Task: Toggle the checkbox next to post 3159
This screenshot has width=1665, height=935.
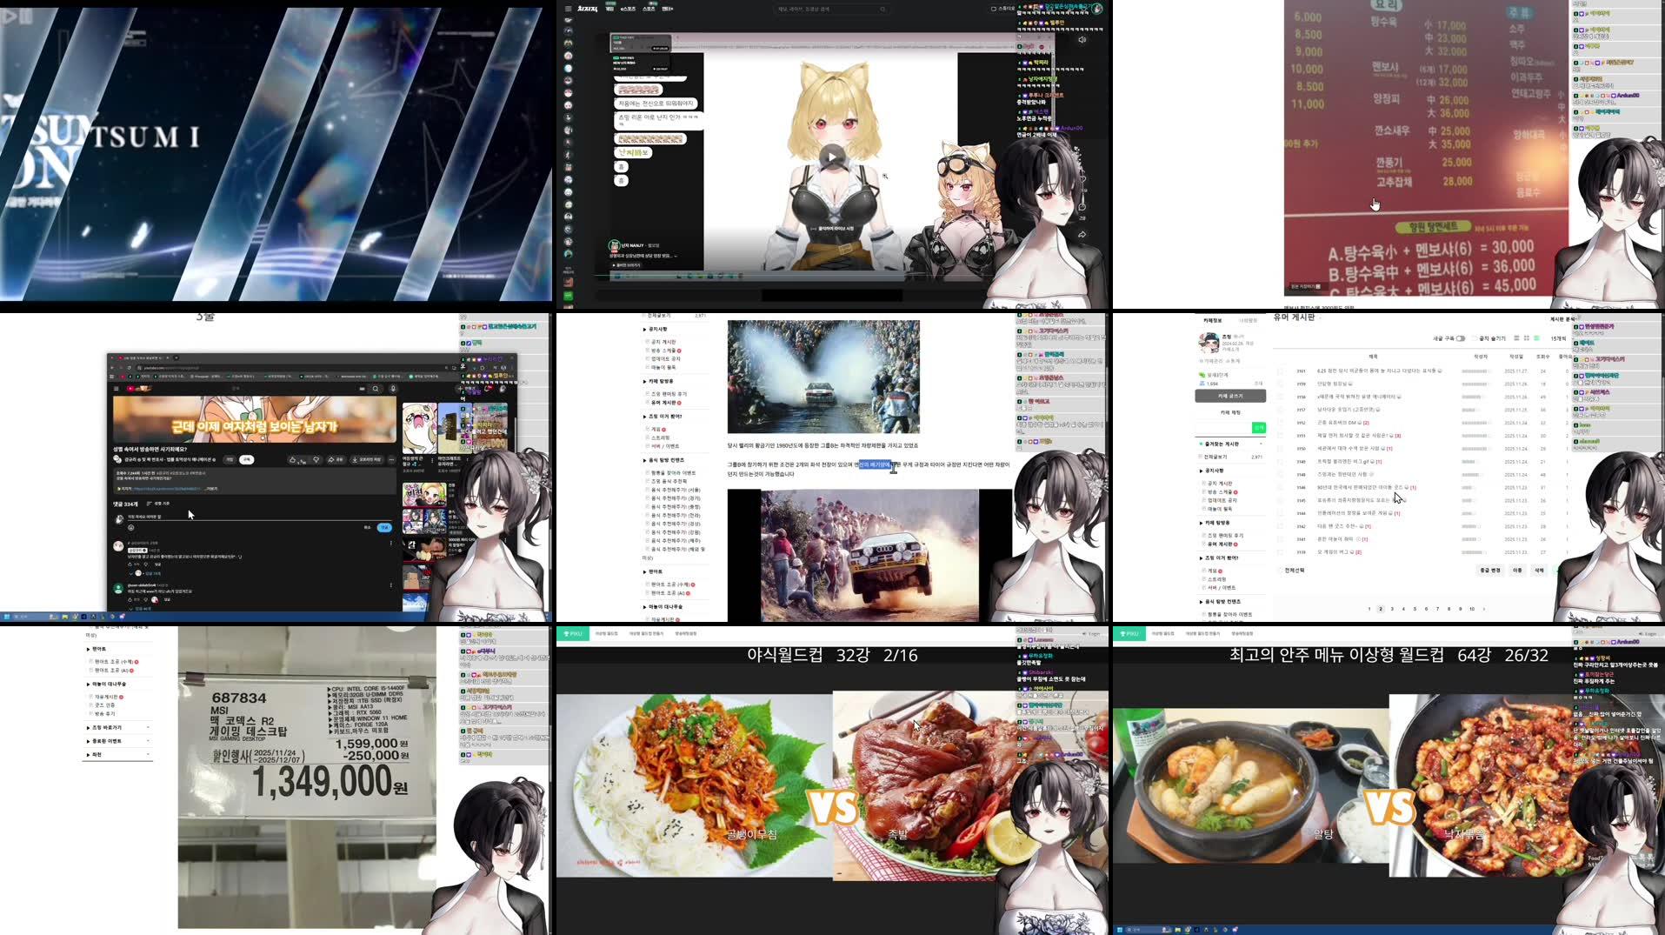Action: point(1280,384)
